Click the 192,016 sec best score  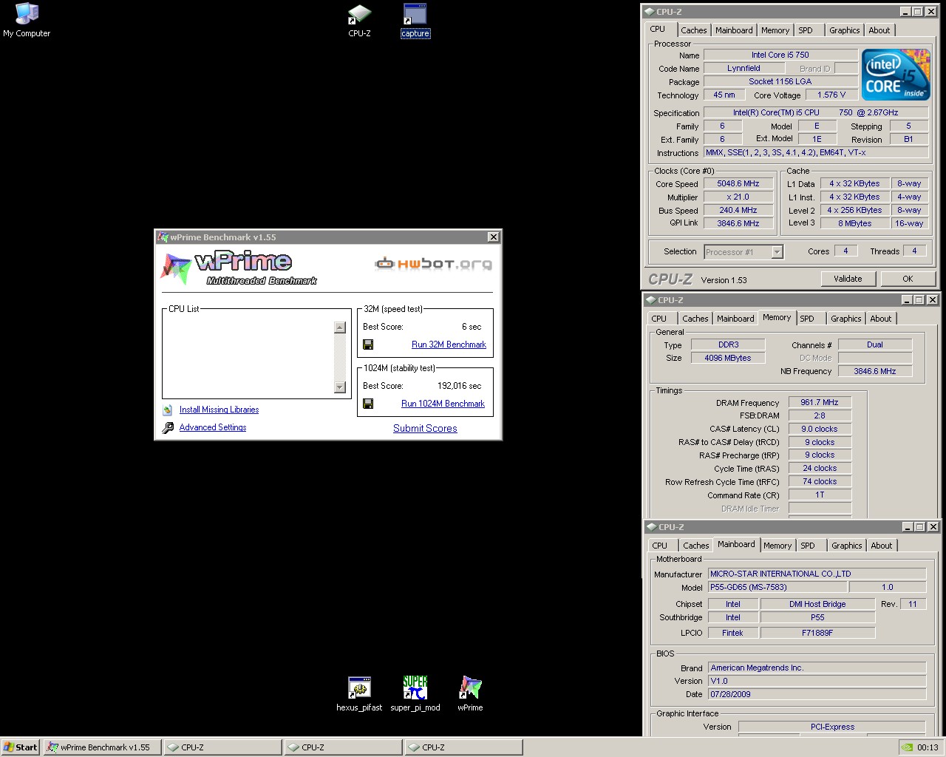click(x=459, y=386)
